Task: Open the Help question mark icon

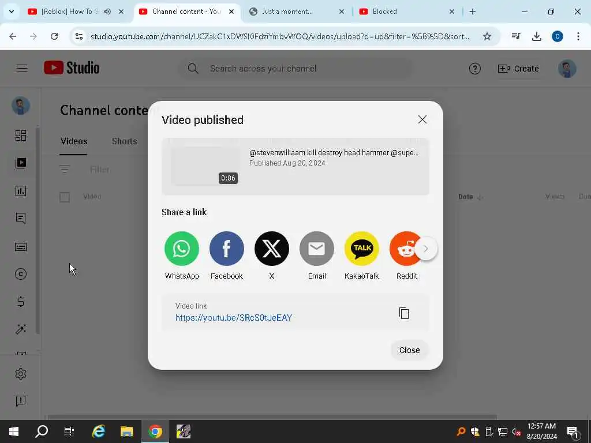Action: (474, 69)
